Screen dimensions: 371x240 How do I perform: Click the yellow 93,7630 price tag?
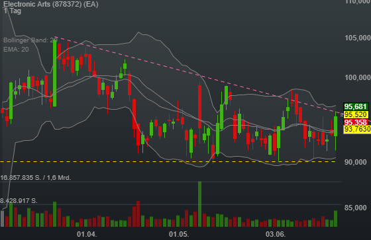pos(357,129)
